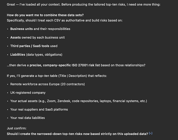Click the heading "How do you want me to combine these data sets?"
This screenshot has height=140, width=178.
[45, 15]
